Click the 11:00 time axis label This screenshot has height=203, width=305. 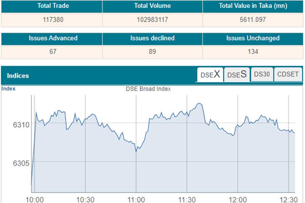point(136,199)
